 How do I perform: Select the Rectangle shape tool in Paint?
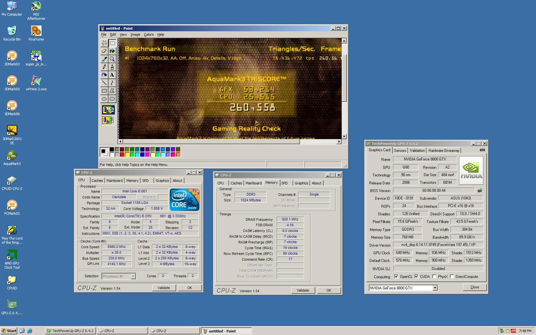click(x=104, y=91)
